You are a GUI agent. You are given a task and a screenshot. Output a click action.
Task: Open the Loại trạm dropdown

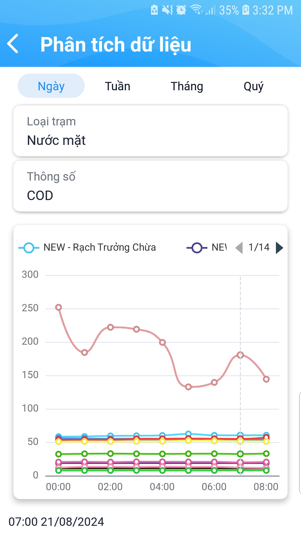click(151, 131)
